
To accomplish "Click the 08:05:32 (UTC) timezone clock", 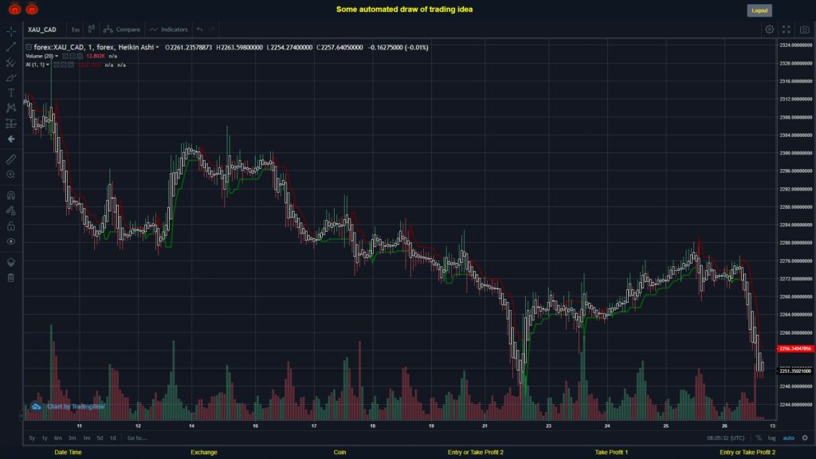I will pos(725,438).
